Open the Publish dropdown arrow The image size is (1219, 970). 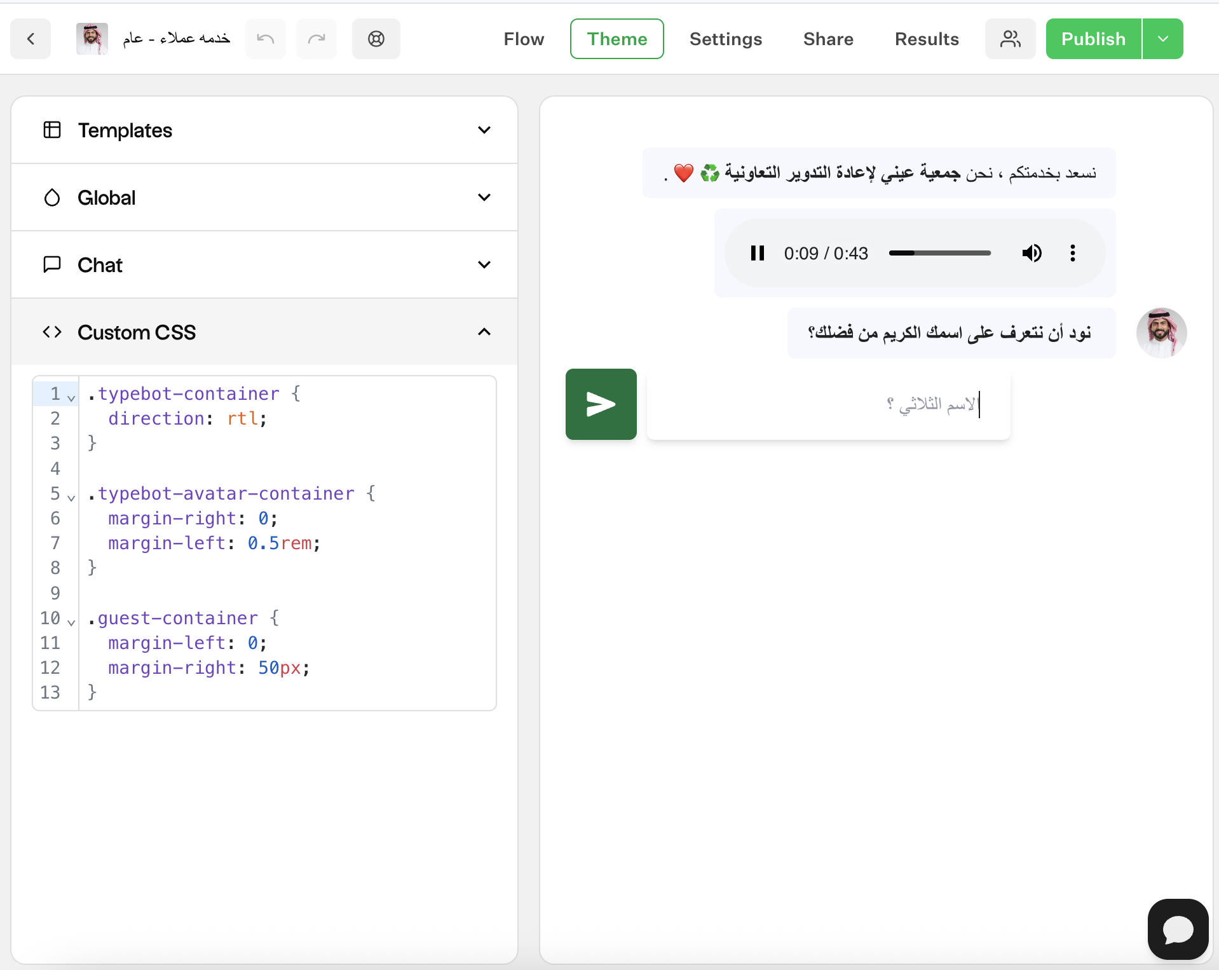click(1163, 39)
